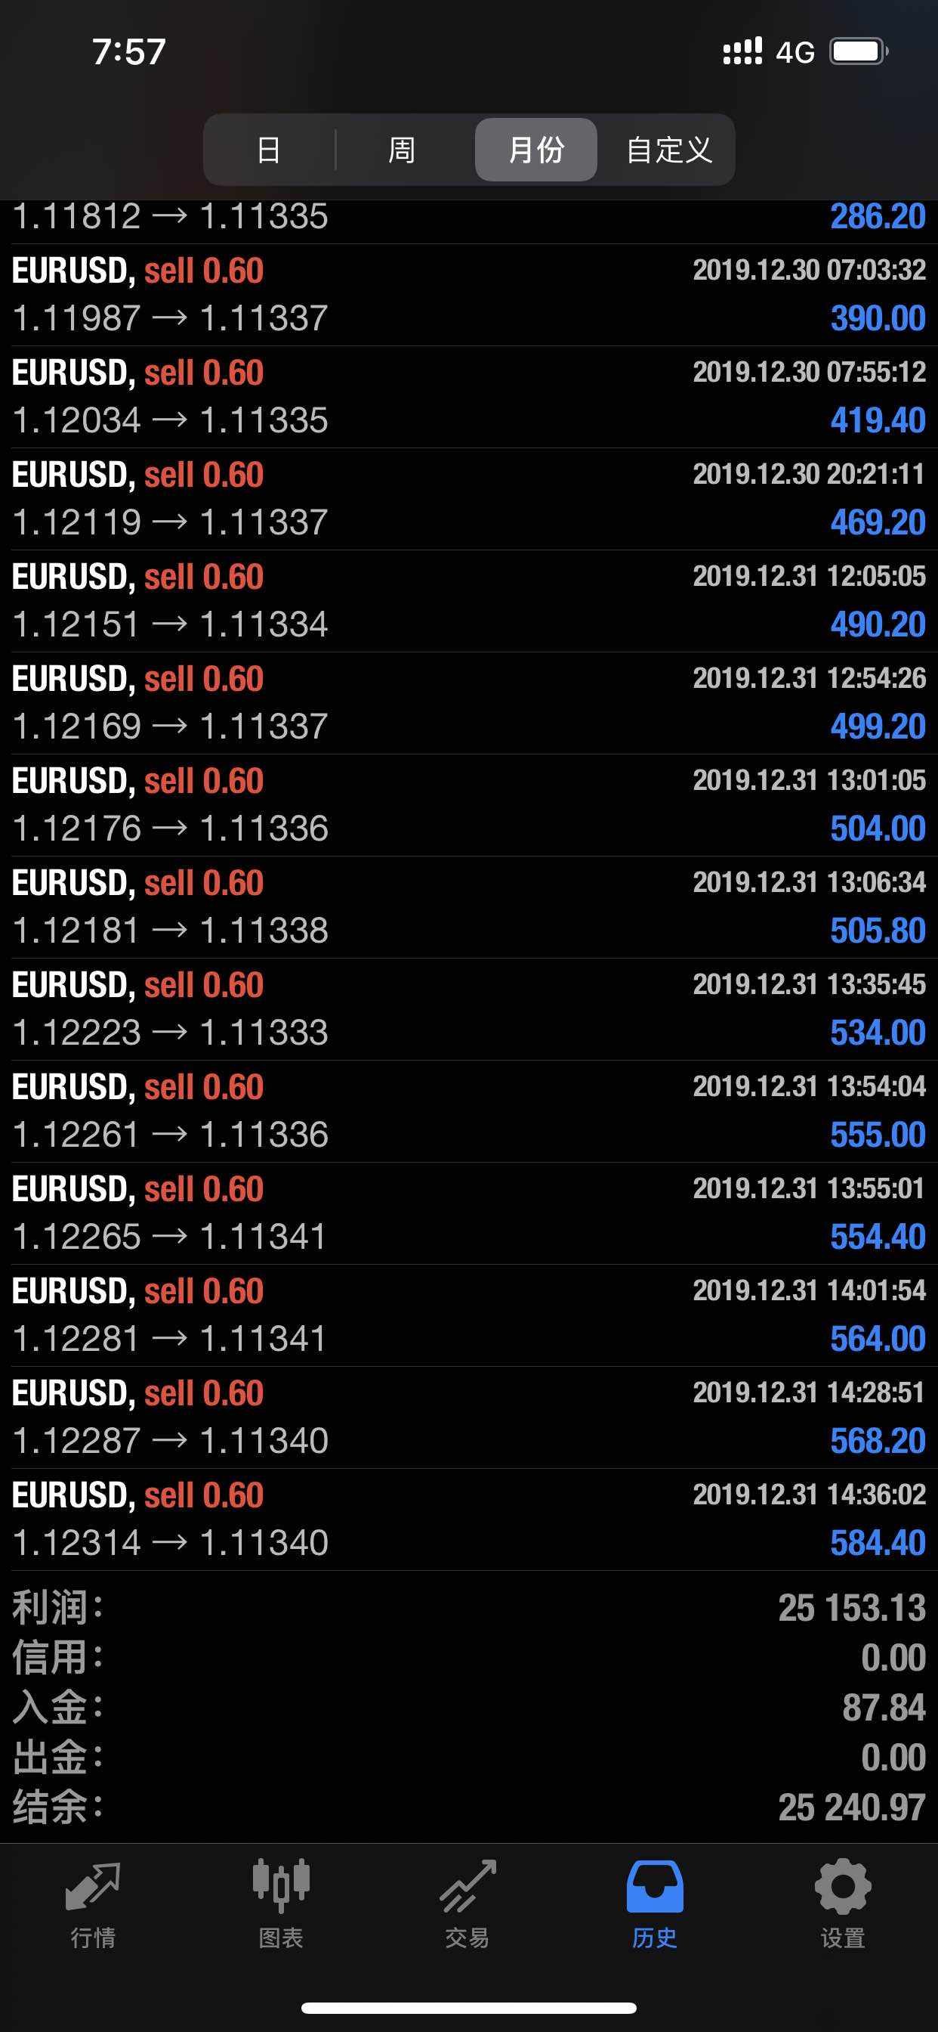Tap the 历史 history inbox icon
Viewport: 938px width, 2032px height.
654,1887
